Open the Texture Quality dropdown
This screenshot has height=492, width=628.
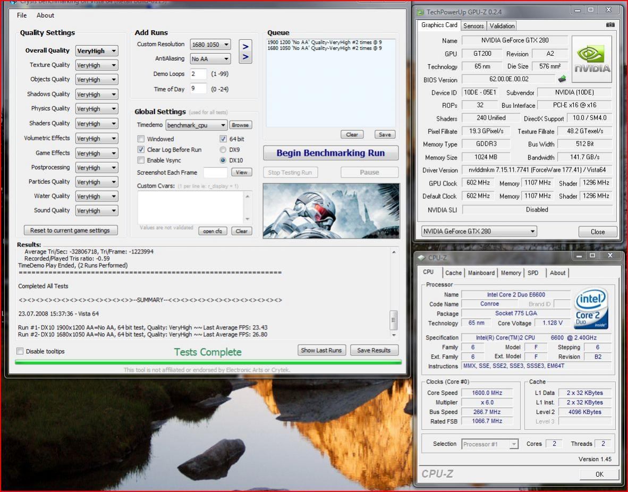click(x=97, y=65)
